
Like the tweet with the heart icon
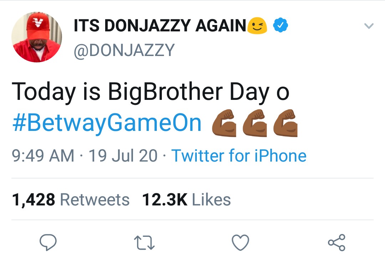click(240, 243)
